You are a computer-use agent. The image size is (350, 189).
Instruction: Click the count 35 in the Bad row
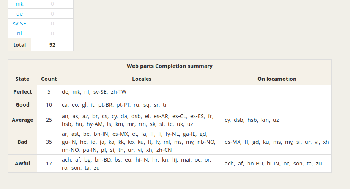coord(49,142)
